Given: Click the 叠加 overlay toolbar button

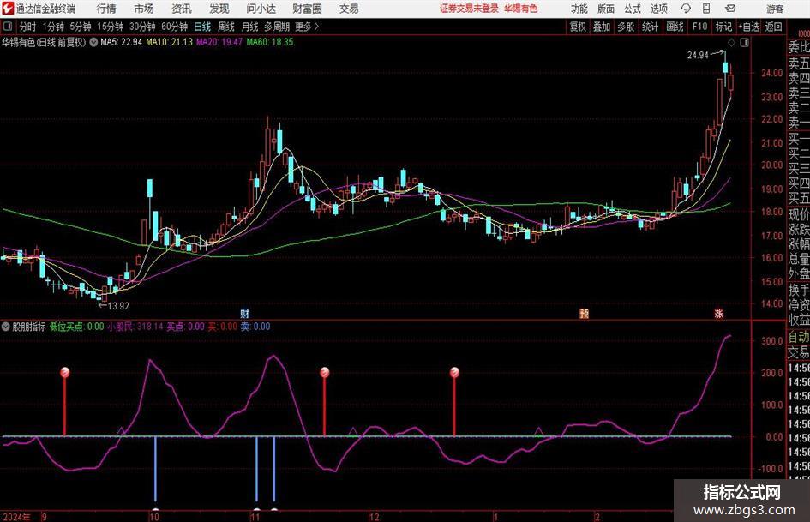Looking at the screenshot, I should pos(602,27).
